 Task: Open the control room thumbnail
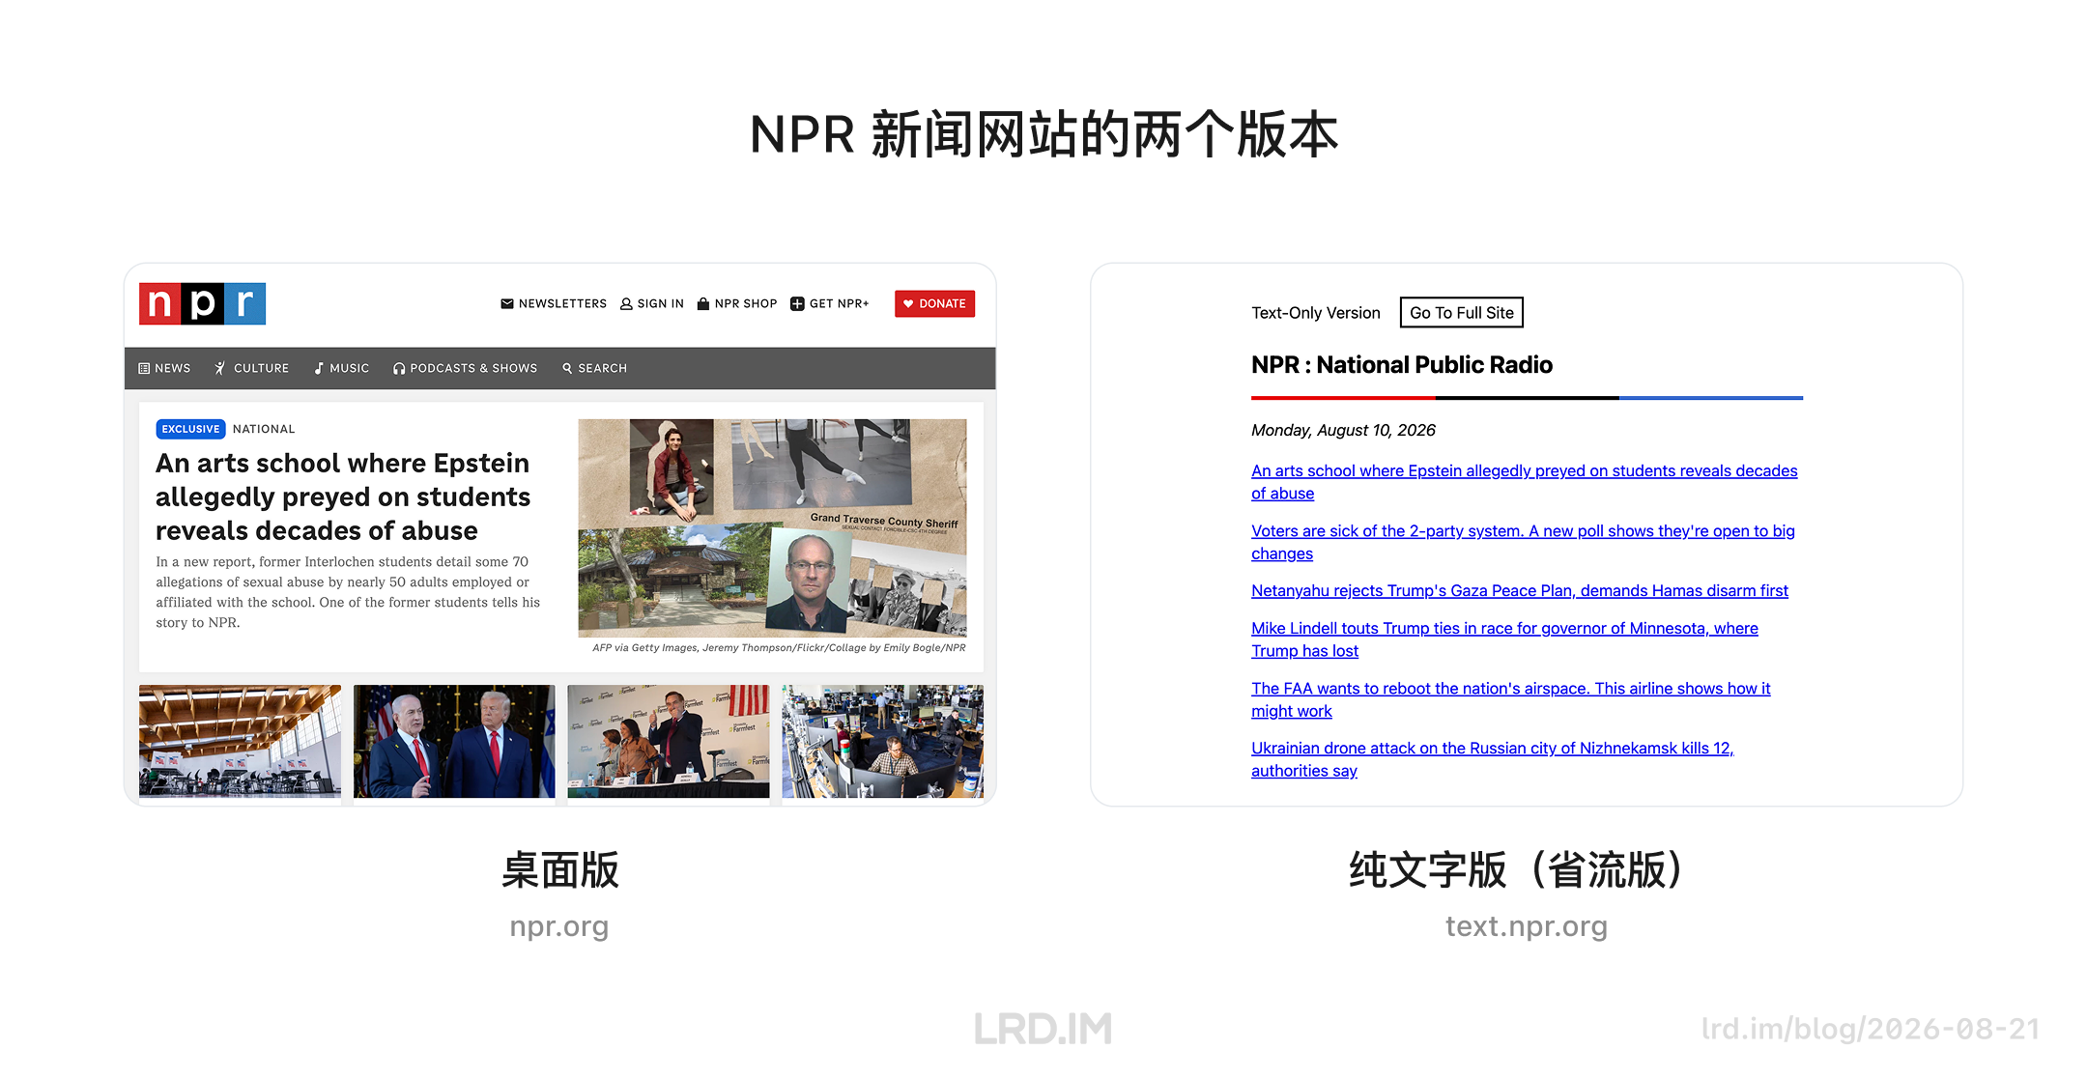[x=882, y=741]
